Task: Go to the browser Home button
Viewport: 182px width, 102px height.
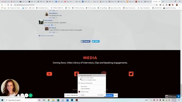Action: pos(11,5)
